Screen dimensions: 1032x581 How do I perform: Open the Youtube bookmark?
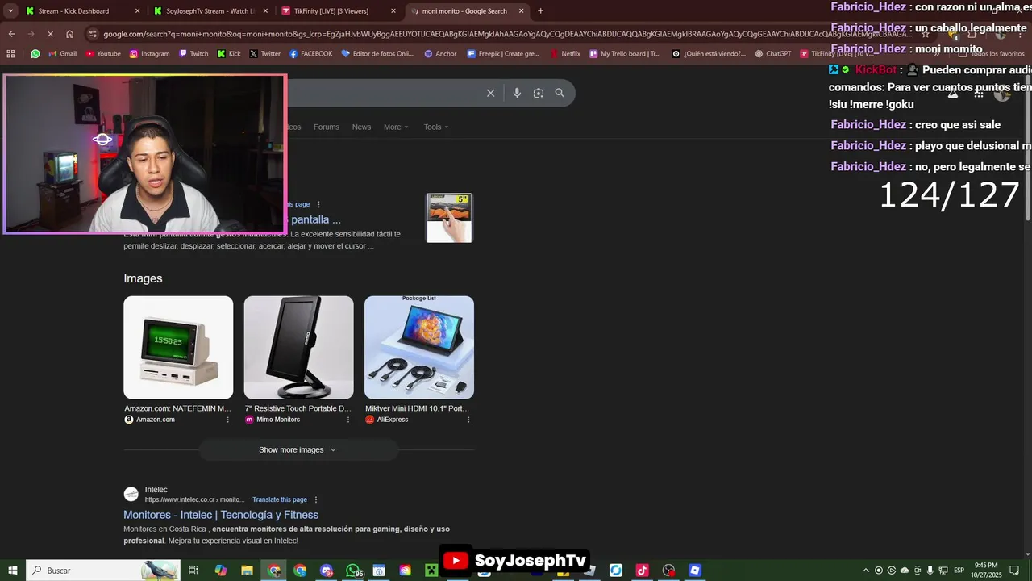(x=103, y=54)
